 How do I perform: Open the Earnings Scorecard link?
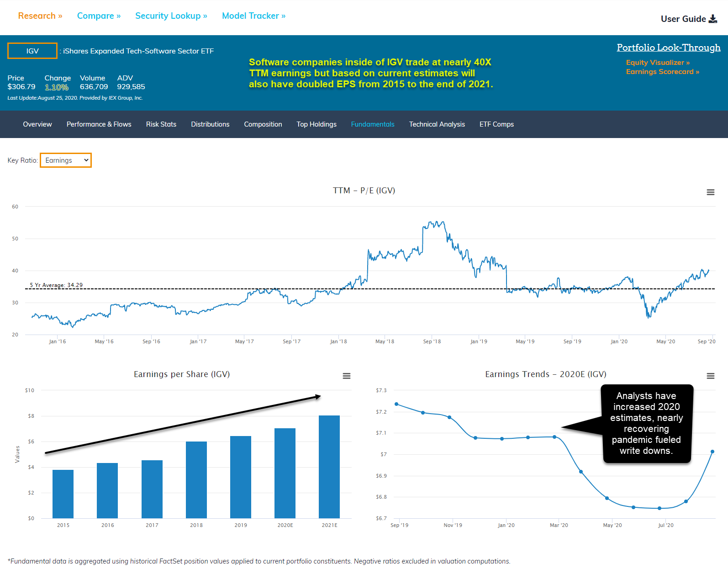[x=663, y=72]
